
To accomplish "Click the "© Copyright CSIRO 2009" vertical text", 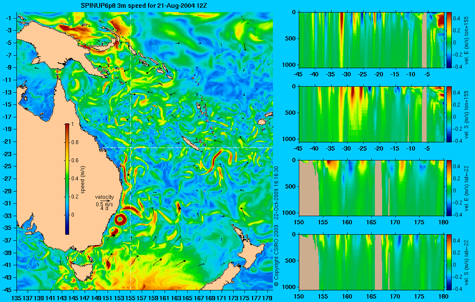I will 276,255.
